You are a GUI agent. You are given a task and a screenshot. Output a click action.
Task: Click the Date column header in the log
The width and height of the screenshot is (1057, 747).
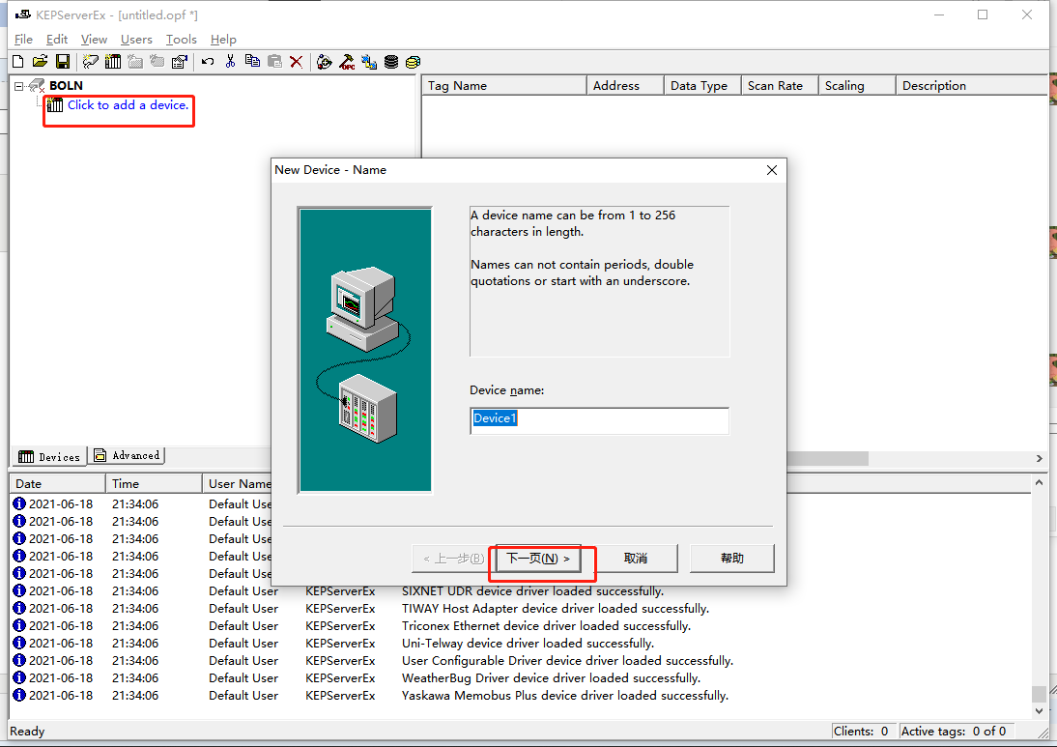[x=57, y=483]
